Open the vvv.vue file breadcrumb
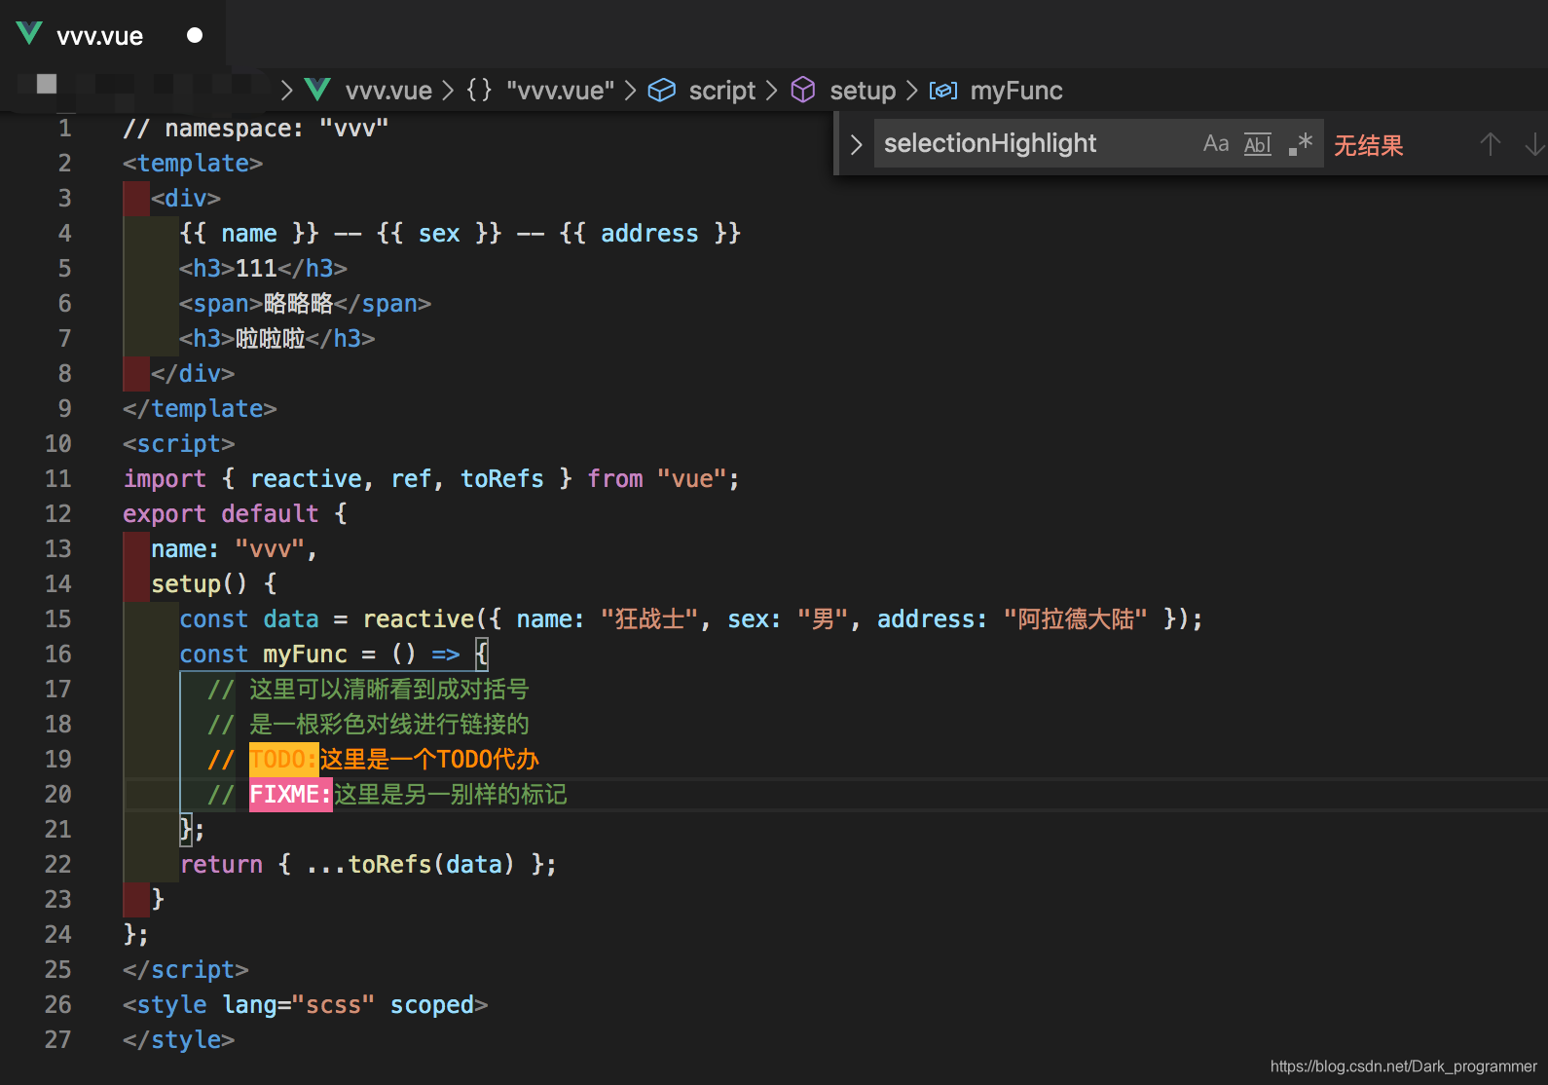This screenshot has width=1548, height=1085. coord(388,91)
